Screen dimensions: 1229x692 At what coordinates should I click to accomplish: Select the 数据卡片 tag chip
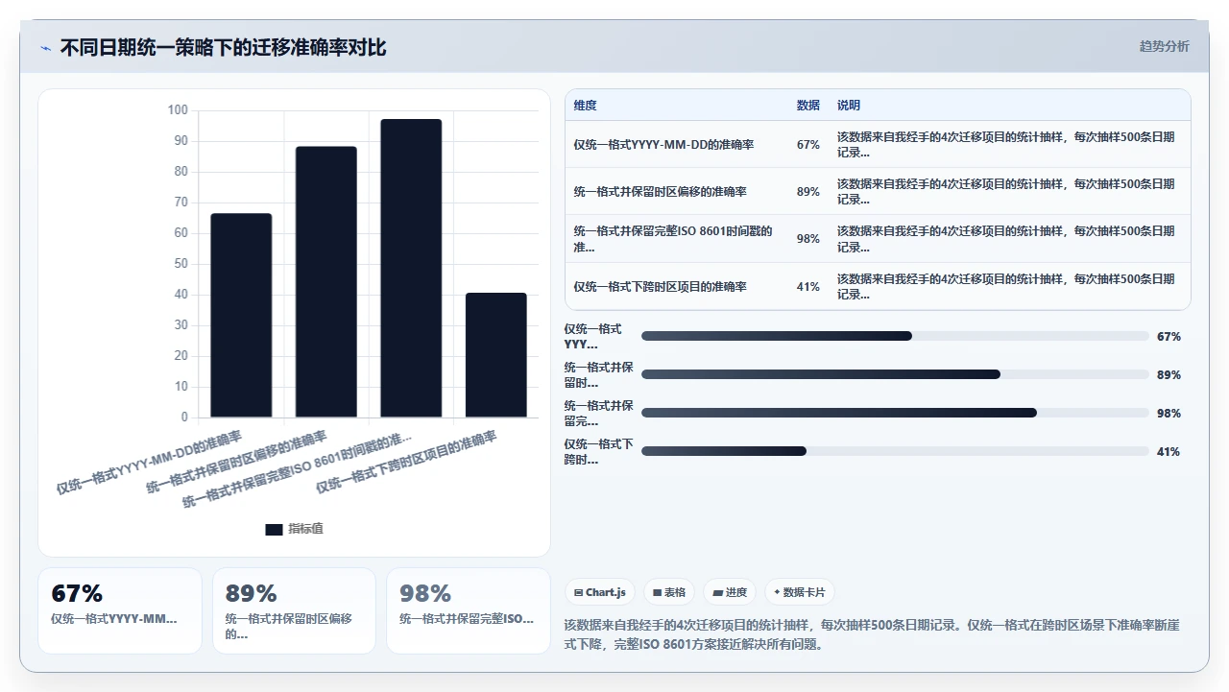tap(799, 592)
